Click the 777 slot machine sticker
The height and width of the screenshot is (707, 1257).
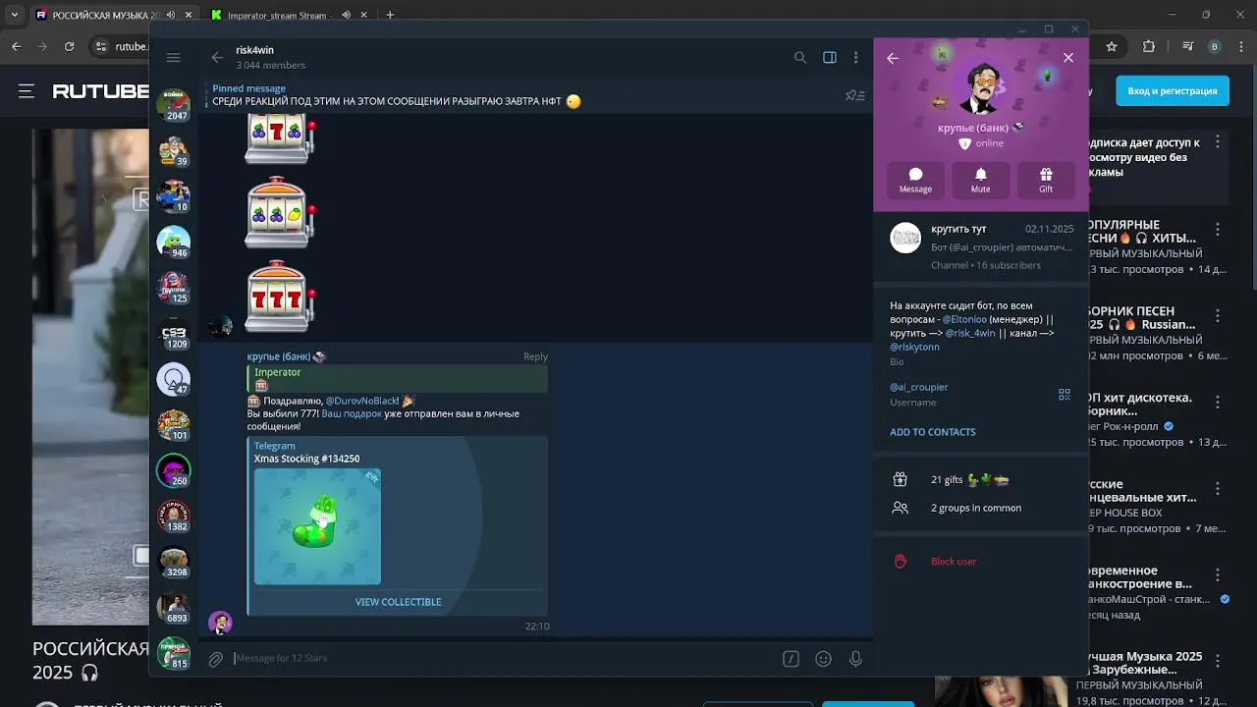tap(280, 298)
